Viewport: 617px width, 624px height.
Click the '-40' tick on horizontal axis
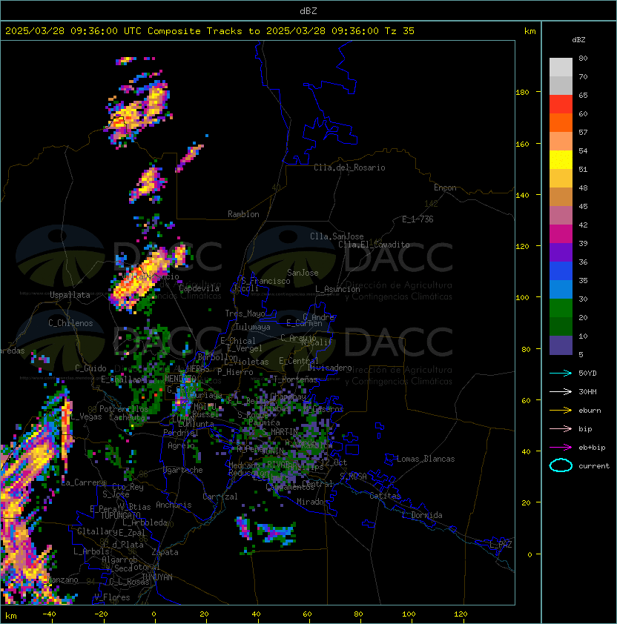click(x=49, y=614)
